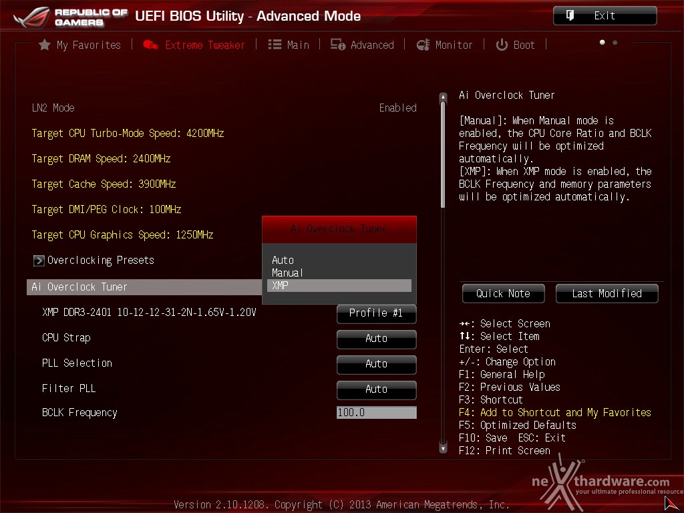Click F12: Print Screen hint

pos(505,451)
